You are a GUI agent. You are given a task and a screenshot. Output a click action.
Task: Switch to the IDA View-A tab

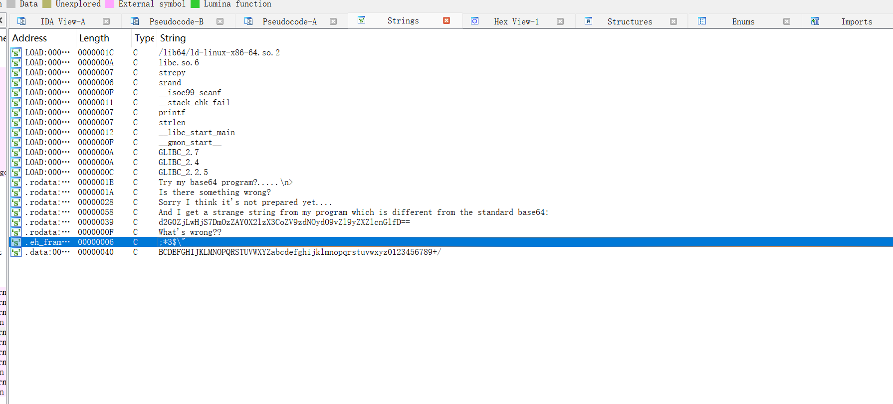63,21
